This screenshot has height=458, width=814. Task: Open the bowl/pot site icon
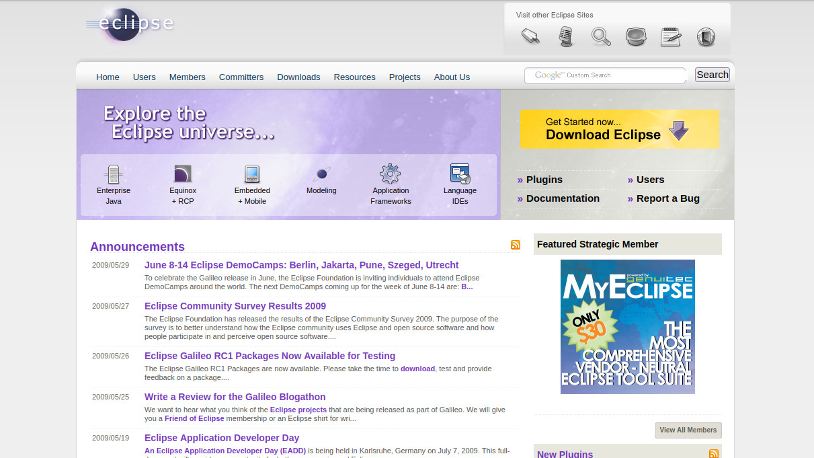(636, 36)
